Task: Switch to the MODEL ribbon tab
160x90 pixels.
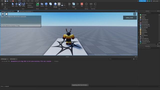Action: click(x=24, y=1)
